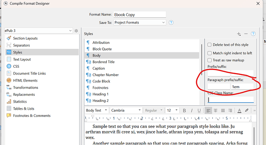Show more toolbar items chevron
Image resolution: width=266 pixels, height=145 pixels.
[x=254, y=110]
